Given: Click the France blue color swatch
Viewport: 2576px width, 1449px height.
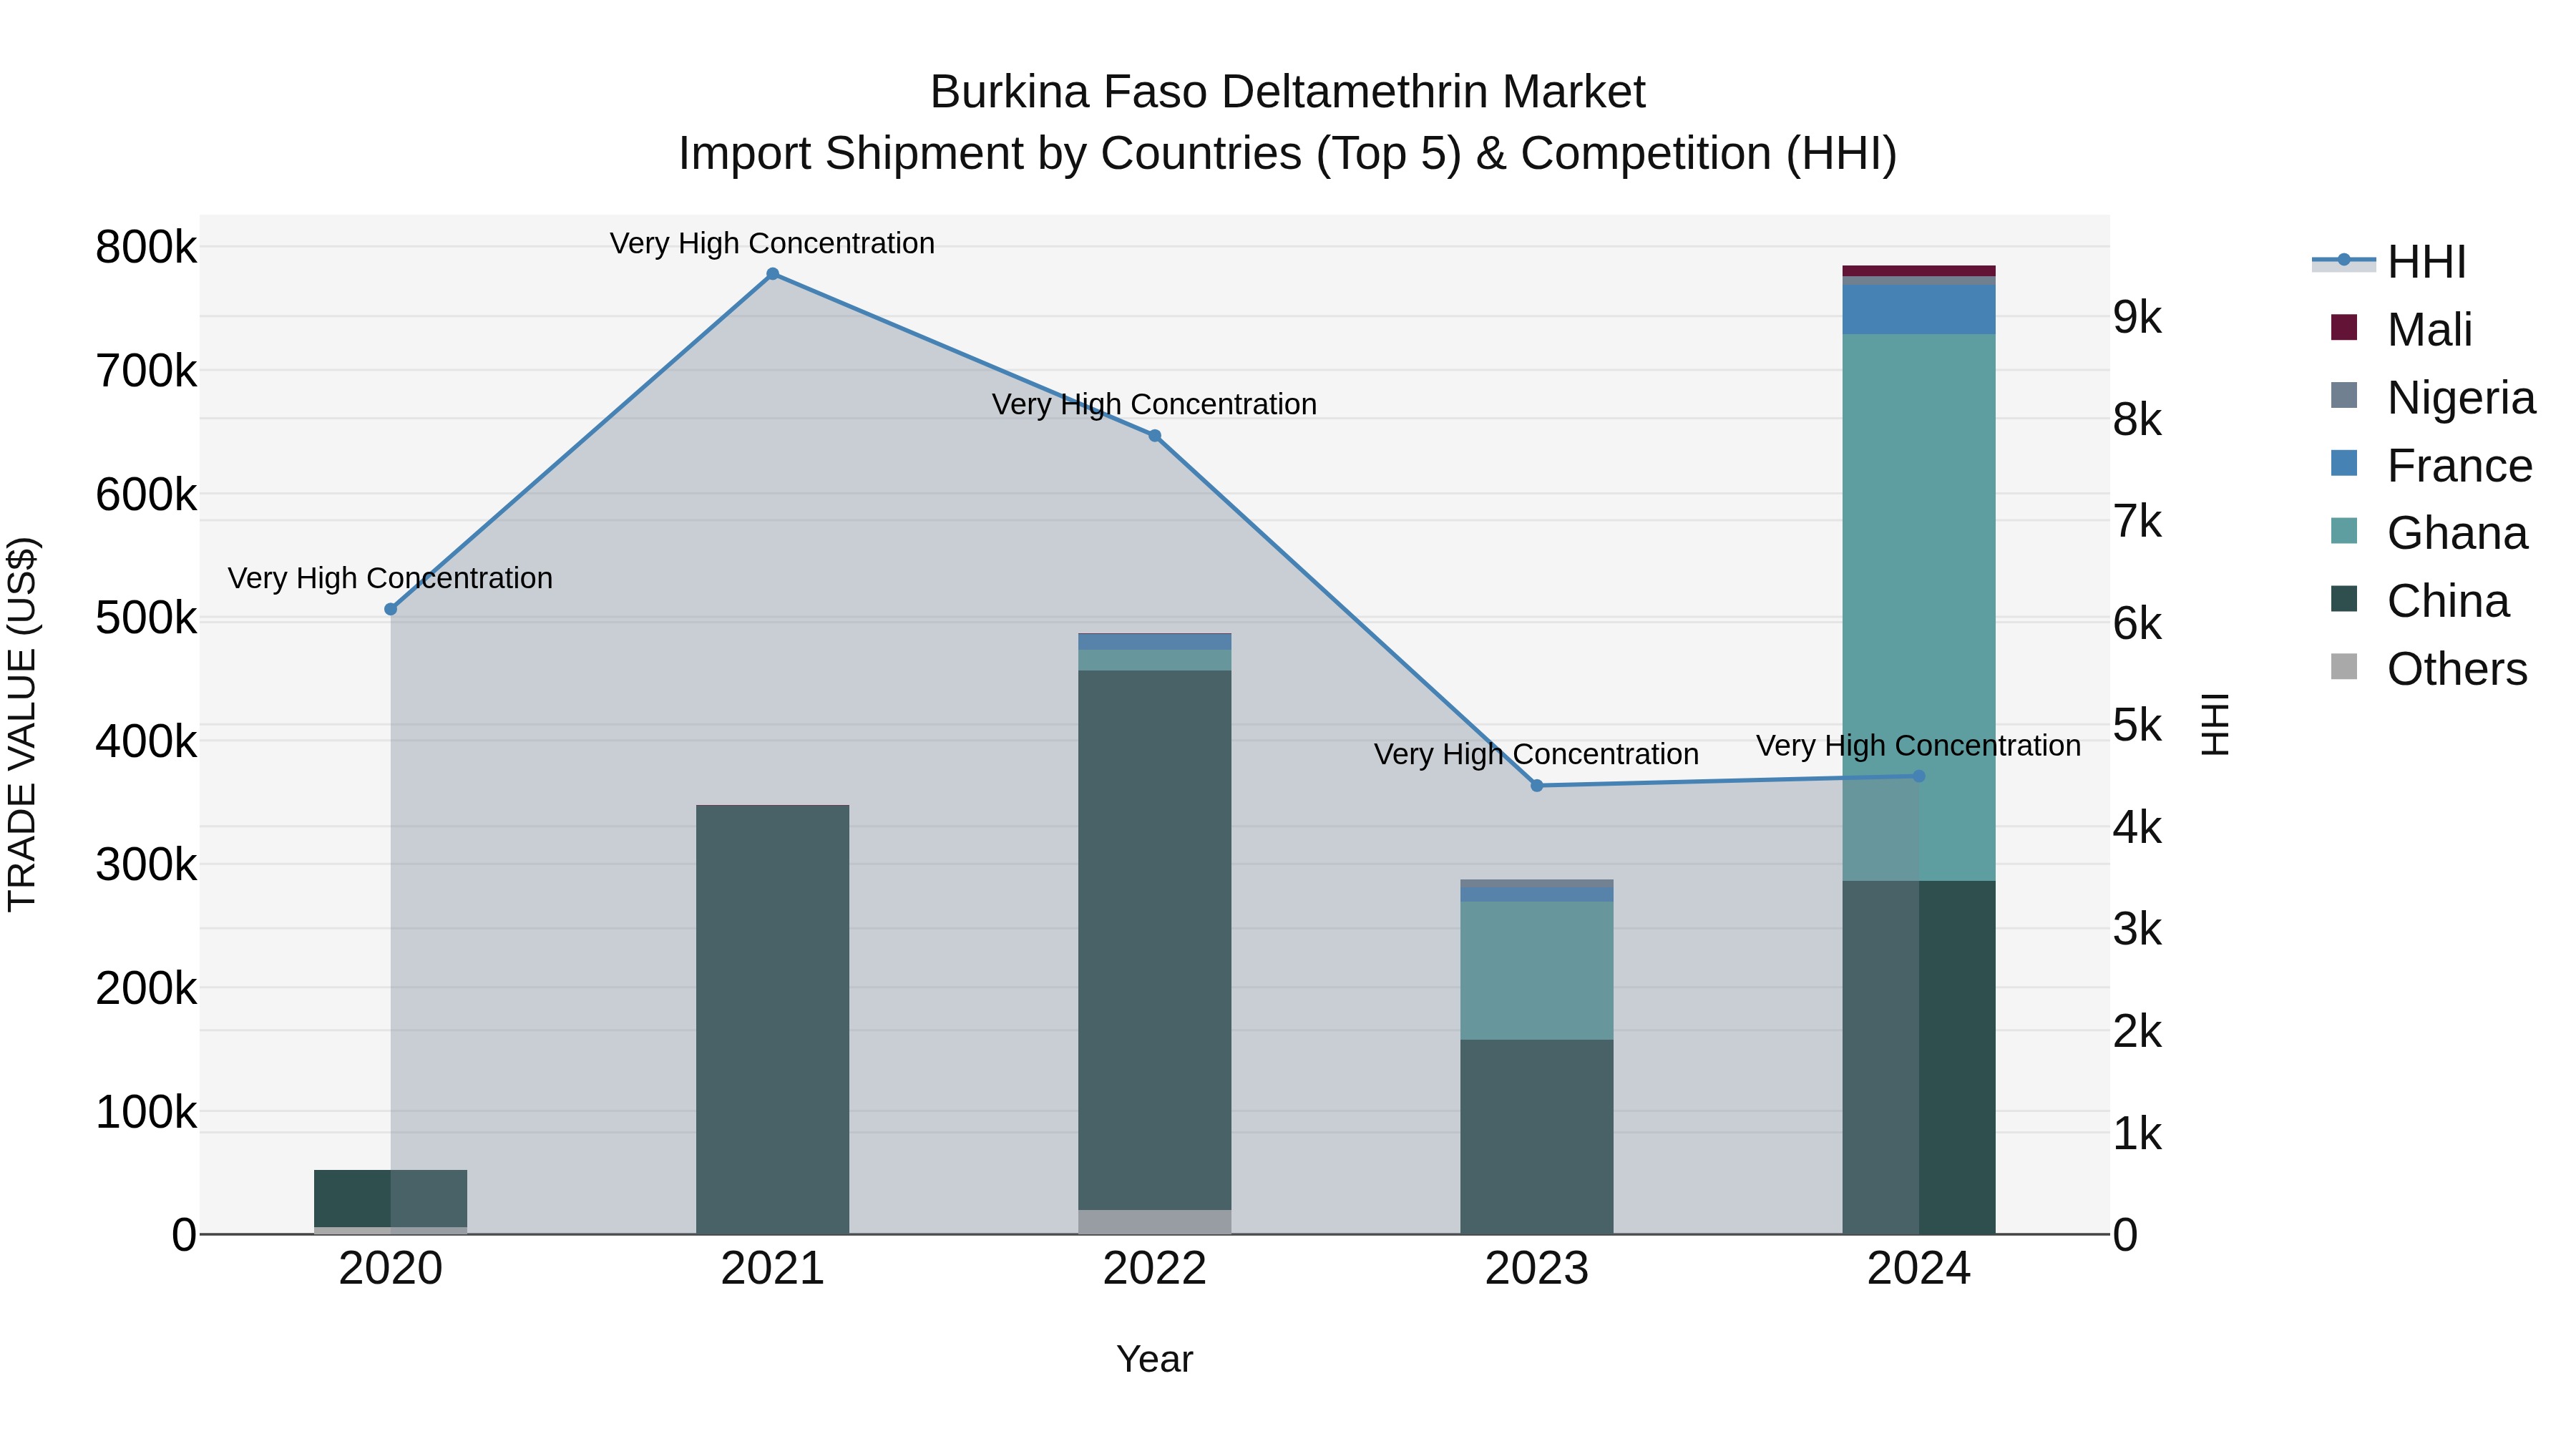Looking at the screenshot, I should tap(2344, 463).
